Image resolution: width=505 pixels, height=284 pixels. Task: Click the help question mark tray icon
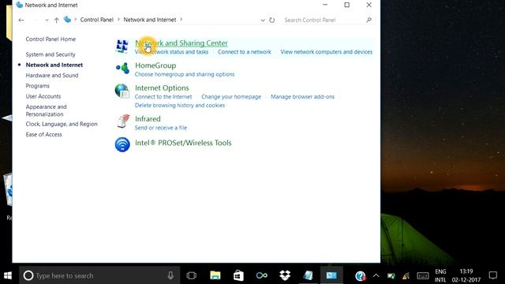360,276
